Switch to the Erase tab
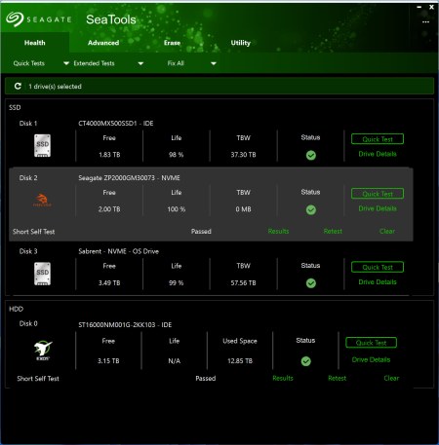439x445 pixels. tap(172, 43)
